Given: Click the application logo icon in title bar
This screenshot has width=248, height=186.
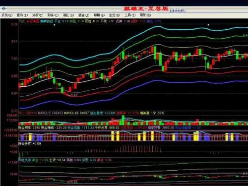Looking at the screenshot, I should pyautogui.click(x=3, y=8).
